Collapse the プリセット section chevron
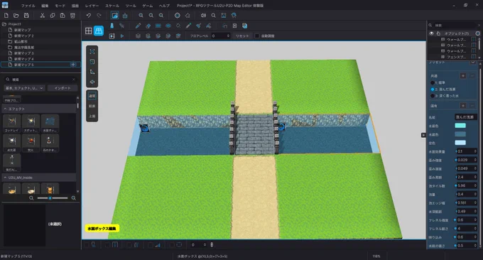Image resolution: width=483 pixels, height=260 pixels. pos(472,63)
